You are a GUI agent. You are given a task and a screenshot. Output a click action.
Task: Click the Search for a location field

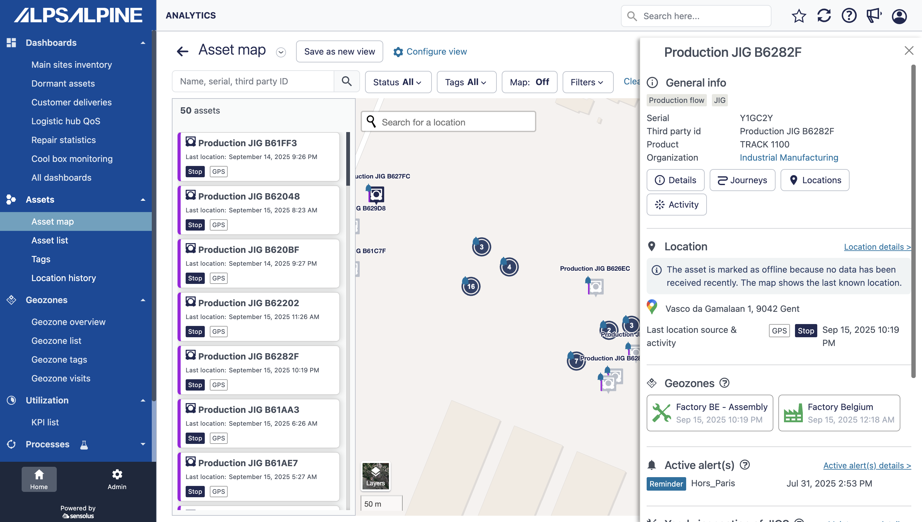coord(455,122)
